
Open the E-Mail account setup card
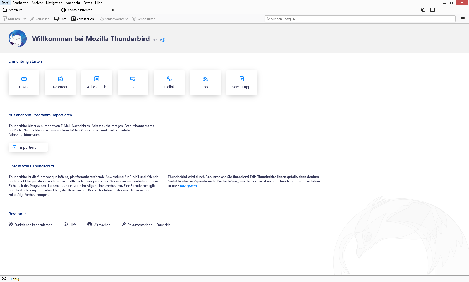coord(24,83)
